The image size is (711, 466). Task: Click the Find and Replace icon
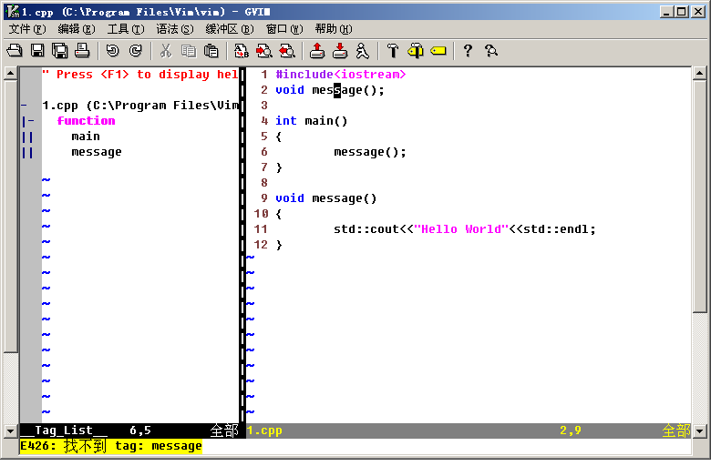pos(242,50)
